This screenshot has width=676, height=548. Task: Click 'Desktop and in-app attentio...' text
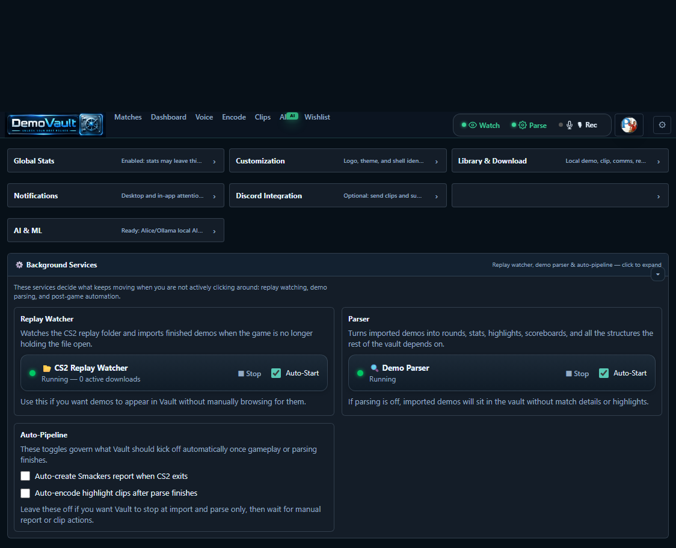point(162,196)
